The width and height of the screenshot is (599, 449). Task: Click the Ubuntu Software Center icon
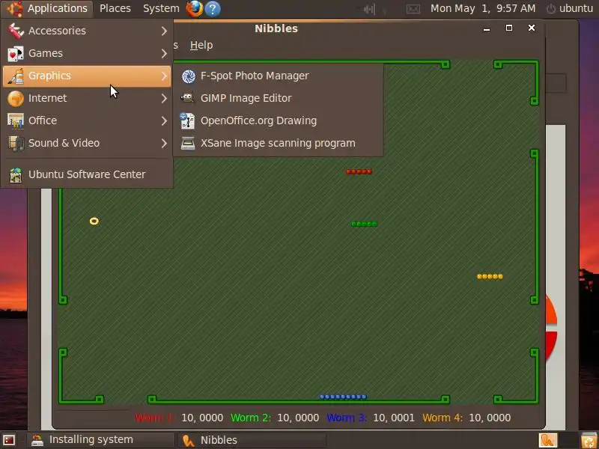click(x=16, y=175)
